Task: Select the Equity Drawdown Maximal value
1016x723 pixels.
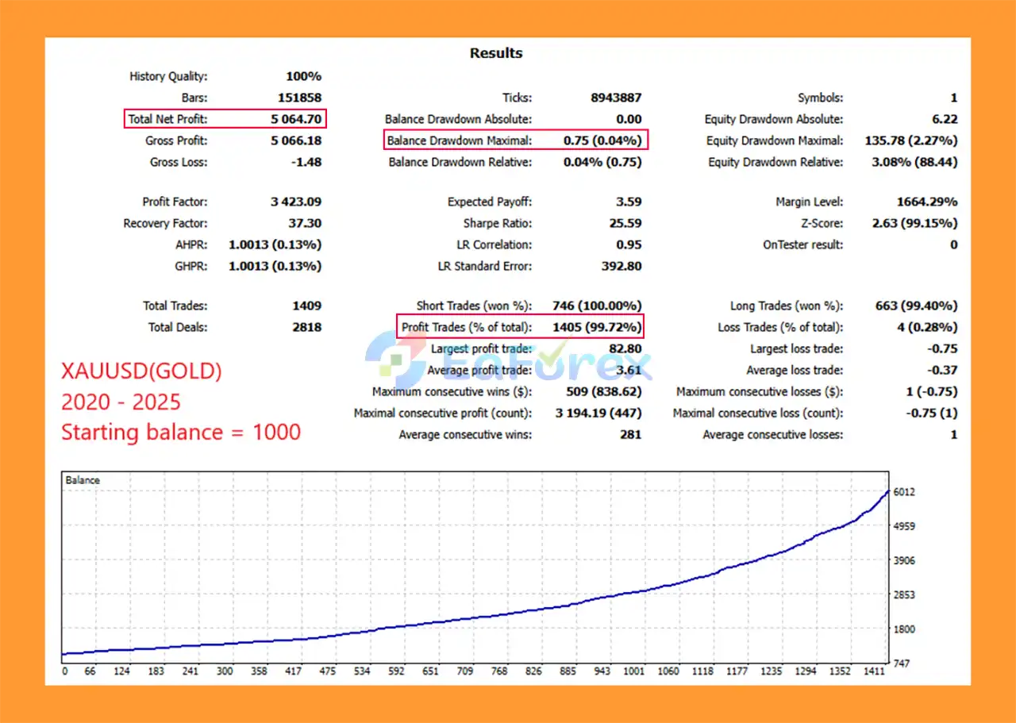Action: [910, 140]
